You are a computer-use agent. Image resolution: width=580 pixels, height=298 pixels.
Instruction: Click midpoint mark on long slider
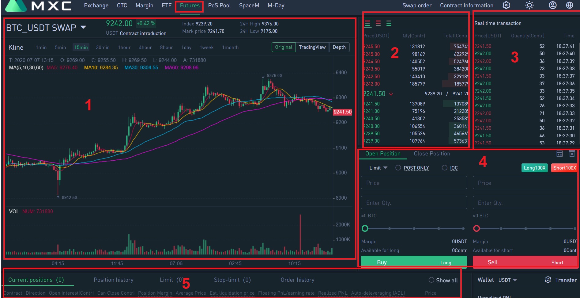coord(414,228)
